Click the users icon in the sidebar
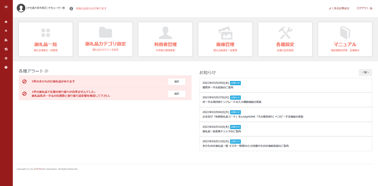The image size is (378, 186). [6, 40]
